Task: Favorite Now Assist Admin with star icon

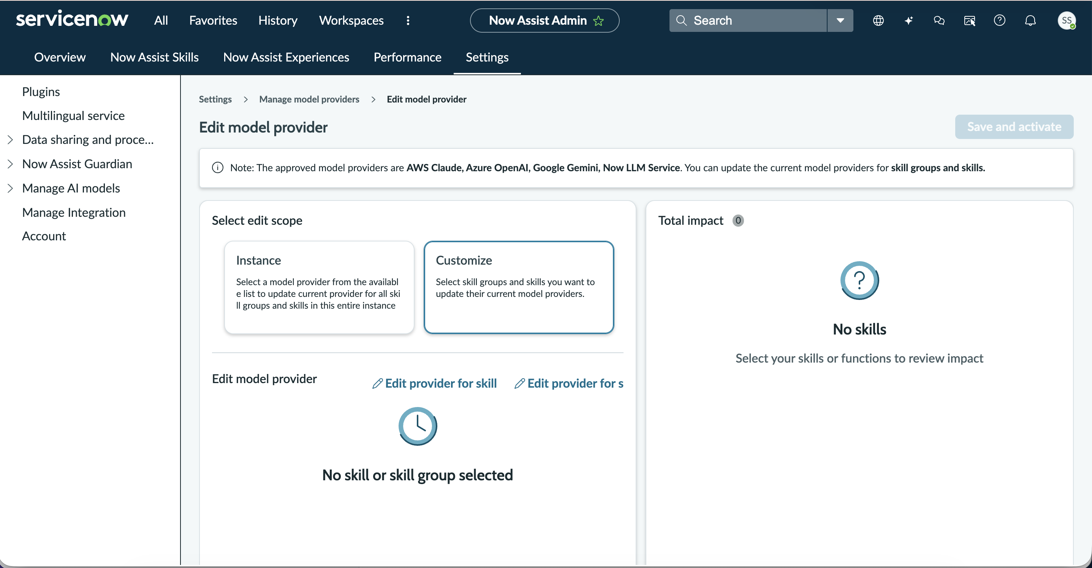Action: (598, 21)
